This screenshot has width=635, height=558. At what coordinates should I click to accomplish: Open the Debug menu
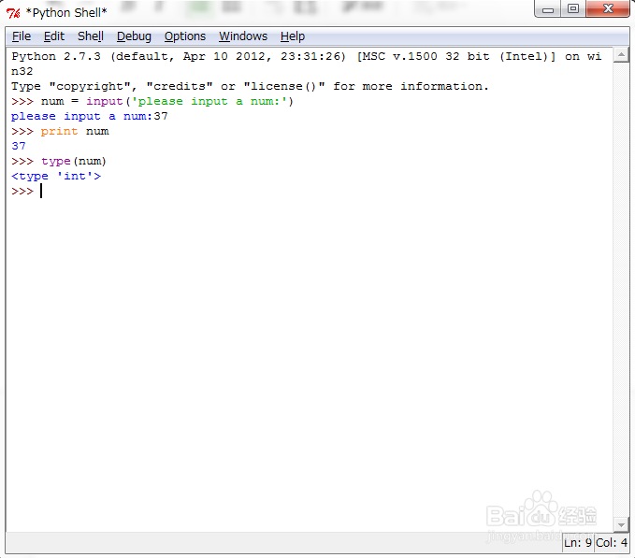point(134,36)
